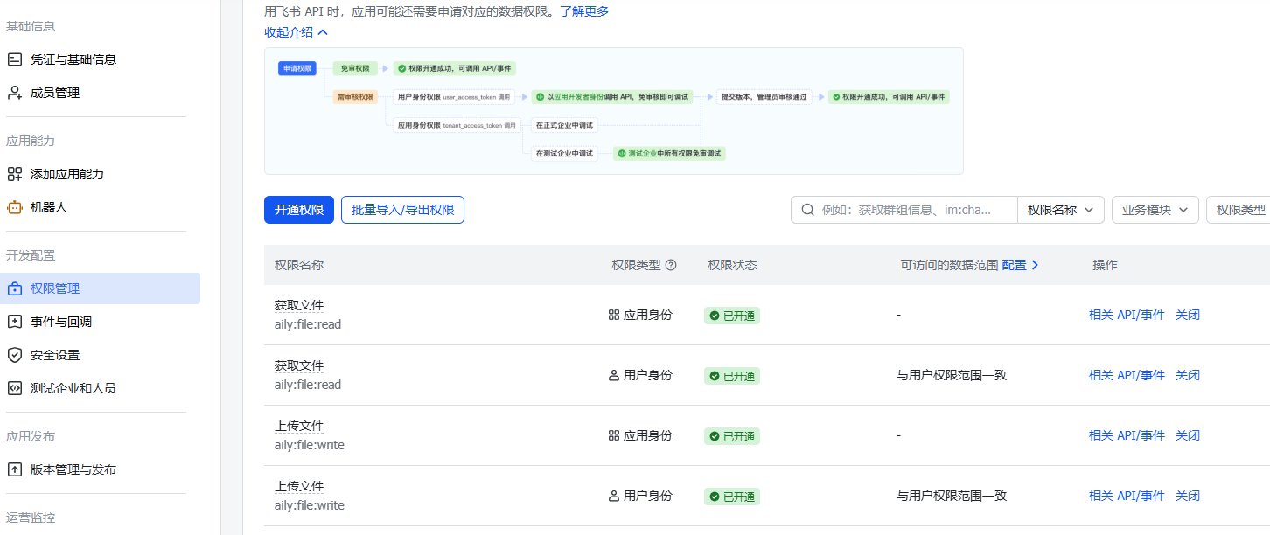Click 配置 link in data range header

[1020, 265]
